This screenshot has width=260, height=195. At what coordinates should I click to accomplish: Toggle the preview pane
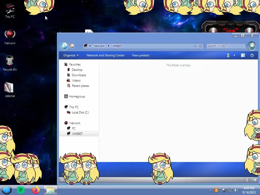243,55
